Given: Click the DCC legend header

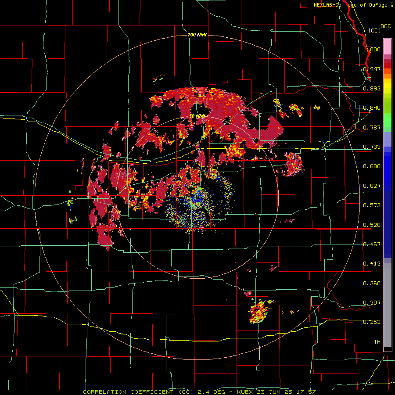Looking at the screenshot, I should coord(385,26).
